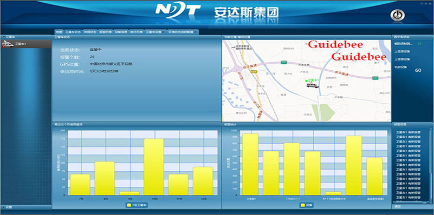Click the G101 road marker on the map

(253, 72)
